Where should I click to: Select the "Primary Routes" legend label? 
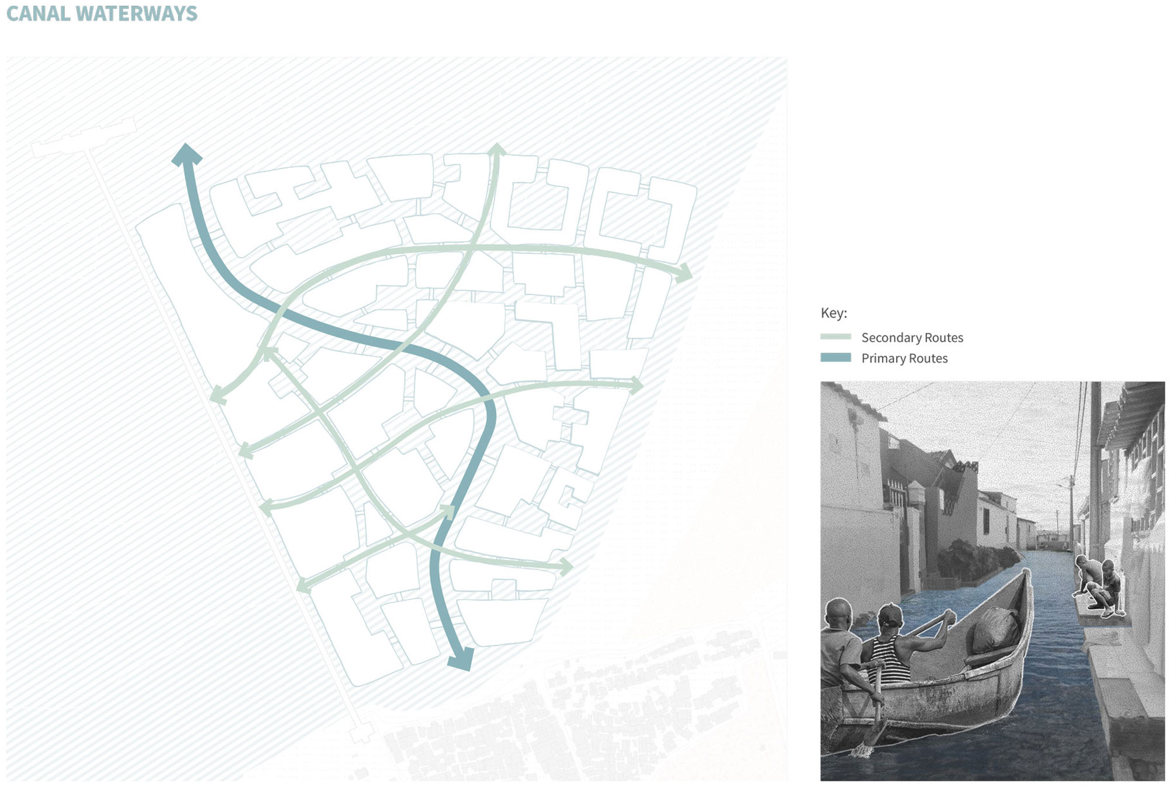[904, 358]
